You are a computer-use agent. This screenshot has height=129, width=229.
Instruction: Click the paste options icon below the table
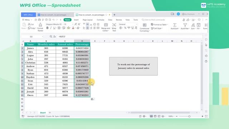pyautogui.click(x=92, y=99)
